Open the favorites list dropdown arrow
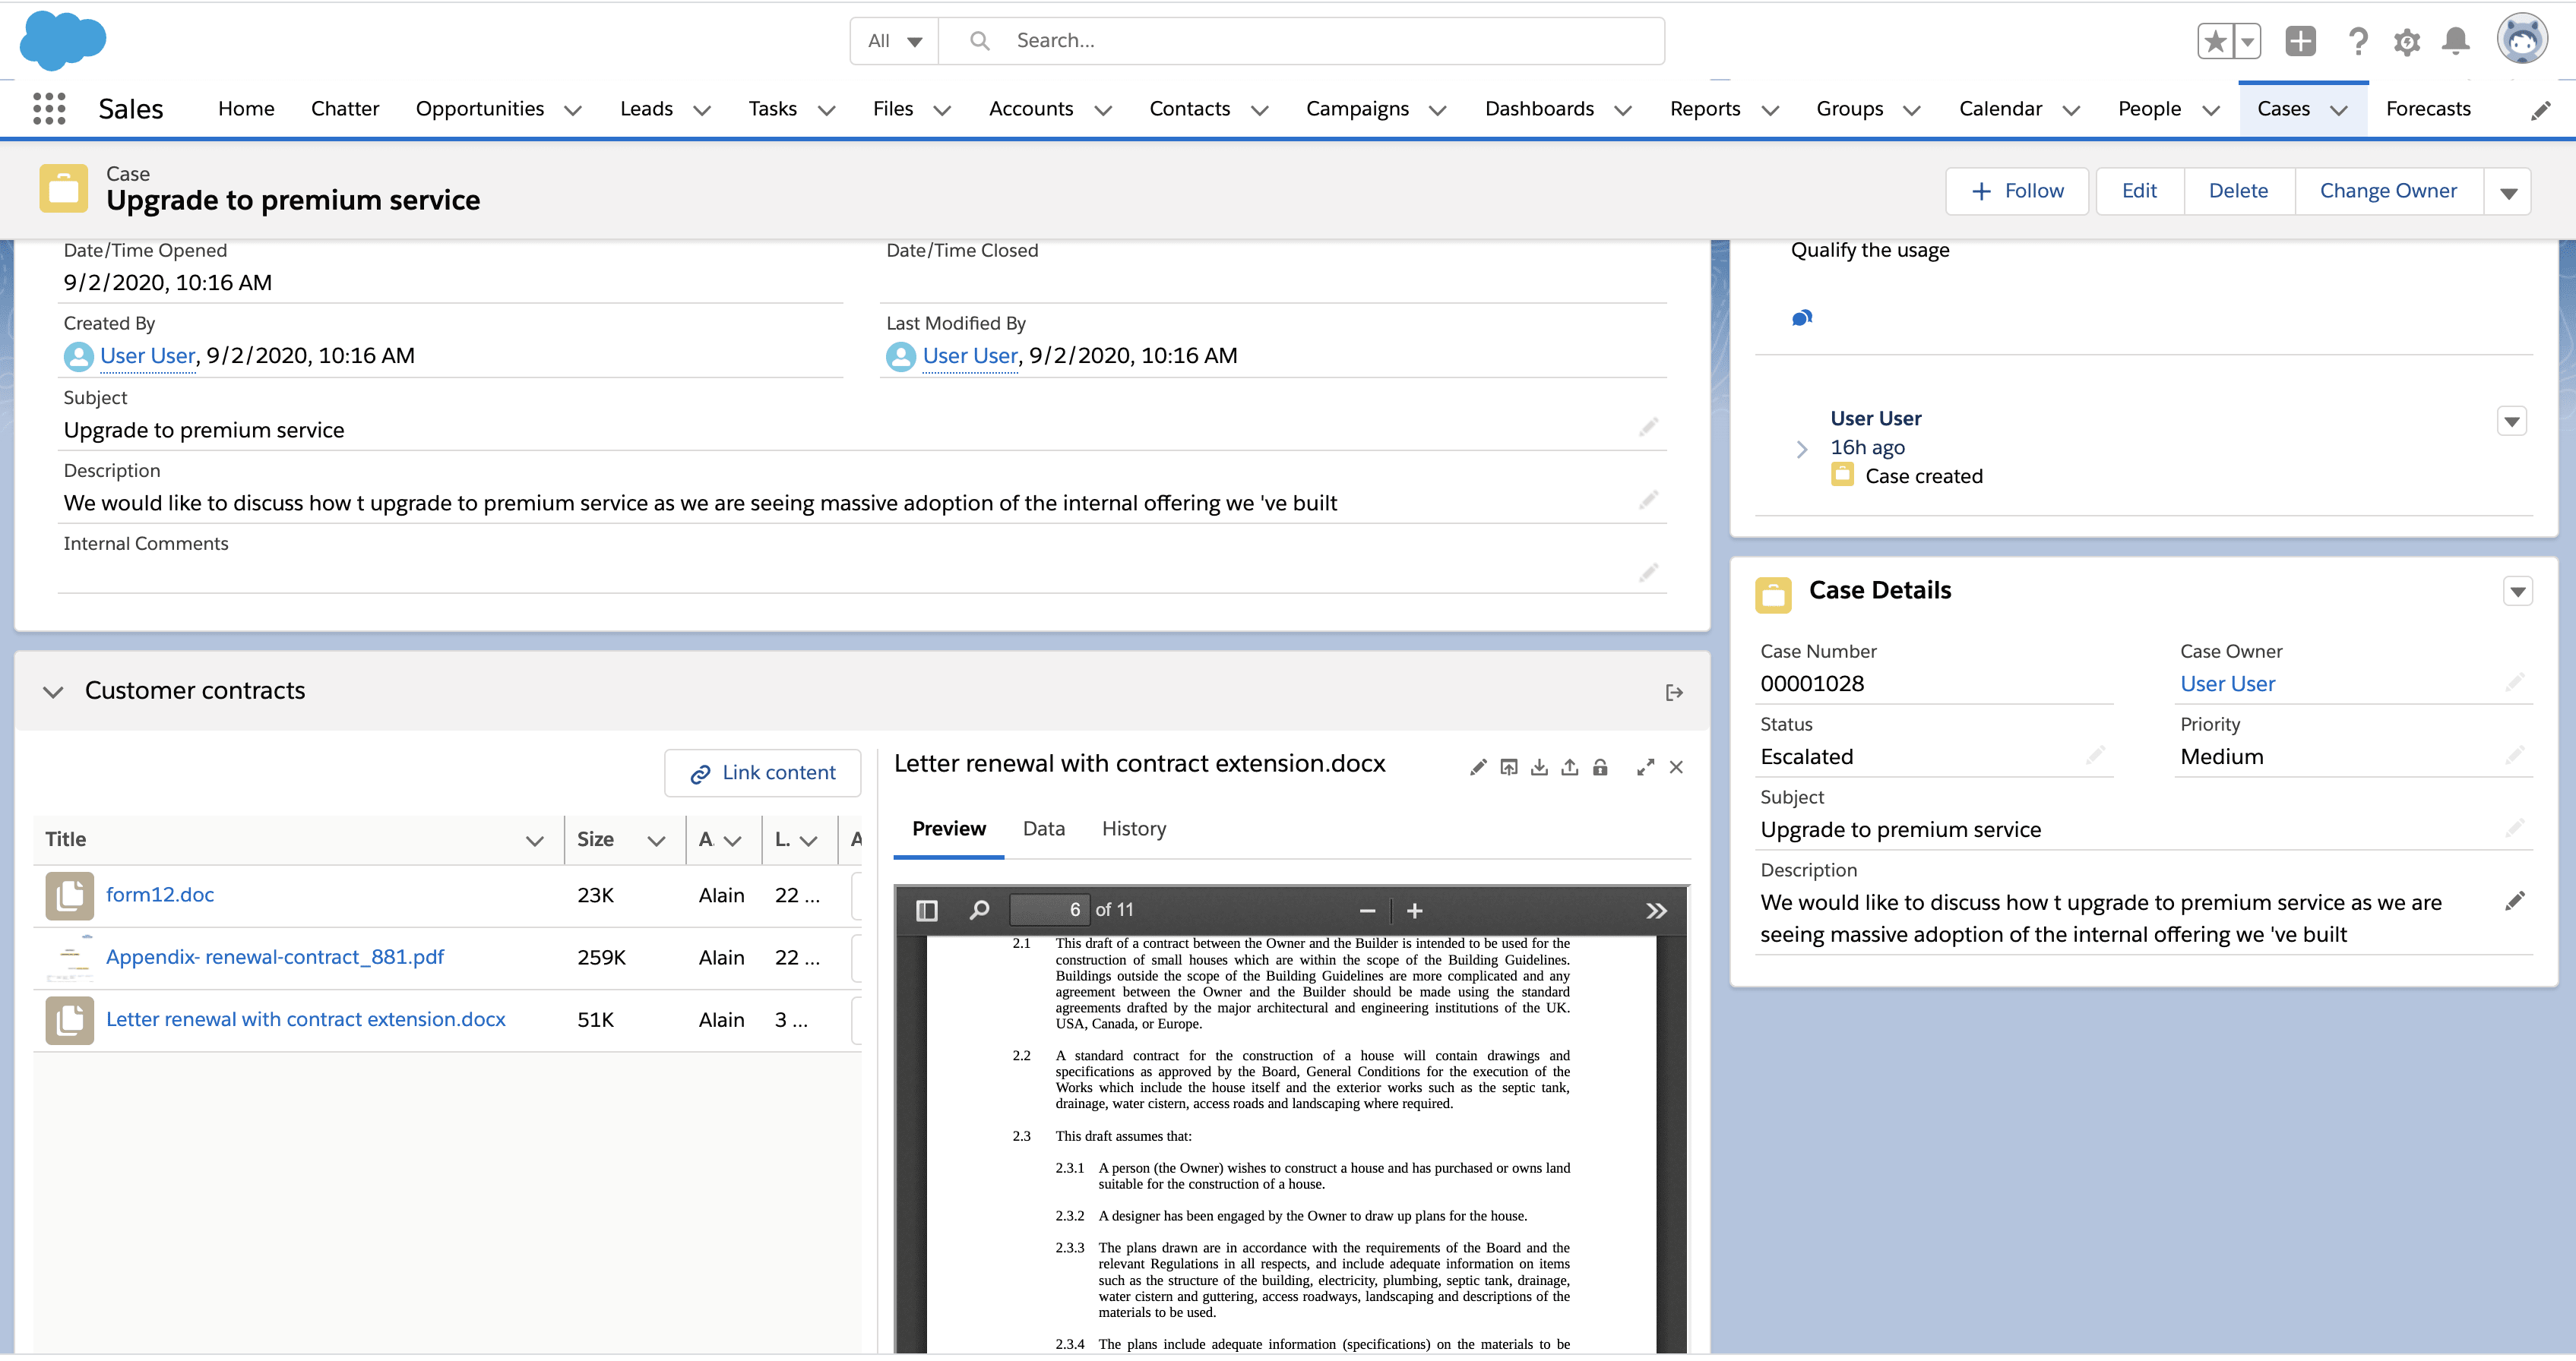Screen dimensions: 2576x1361 (2248, 41)
